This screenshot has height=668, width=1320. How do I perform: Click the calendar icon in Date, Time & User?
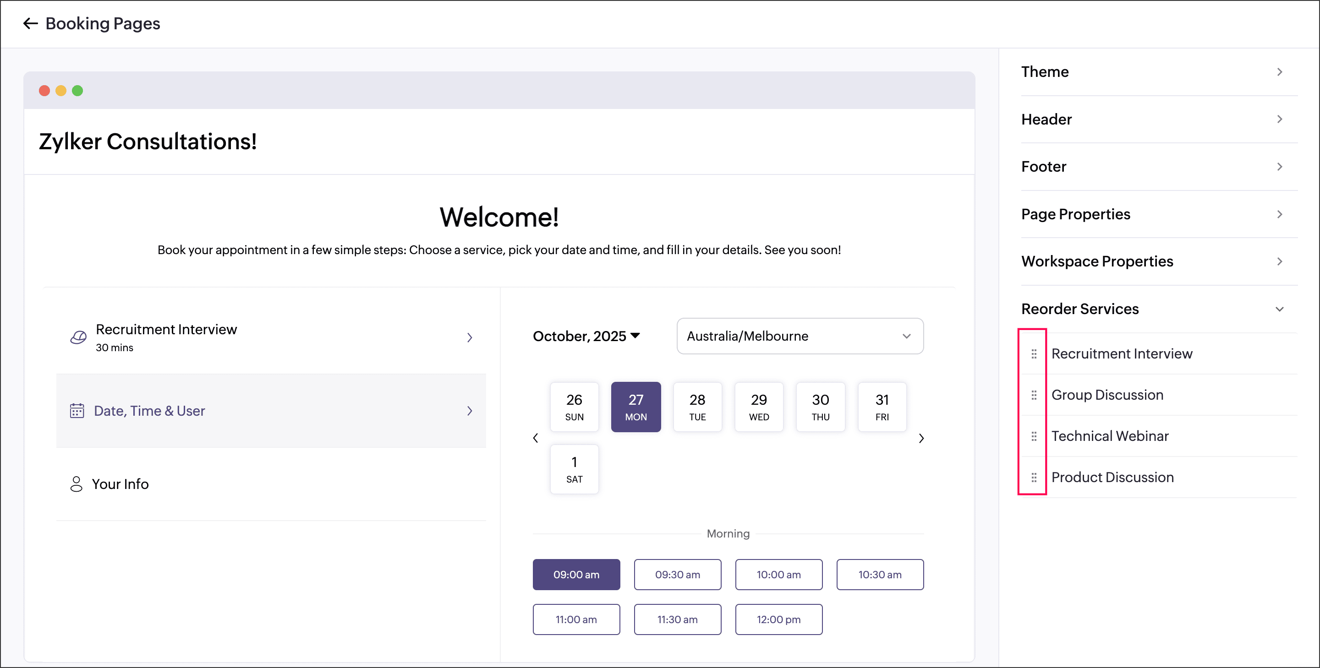[x=77, y=411]
